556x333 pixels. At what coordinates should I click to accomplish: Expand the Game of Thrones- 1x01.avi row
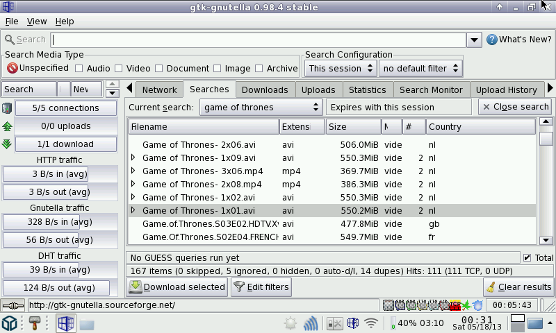click(133, 210)
